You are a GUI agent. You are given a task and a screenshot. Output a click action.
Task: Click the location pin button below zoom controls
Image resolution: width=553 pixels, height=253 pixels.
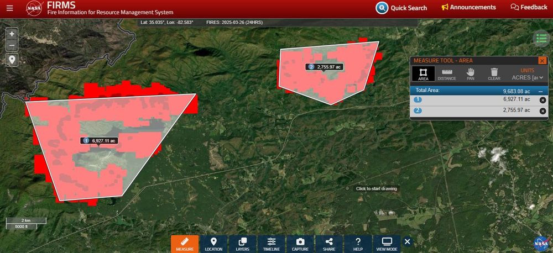click(12, 60)
